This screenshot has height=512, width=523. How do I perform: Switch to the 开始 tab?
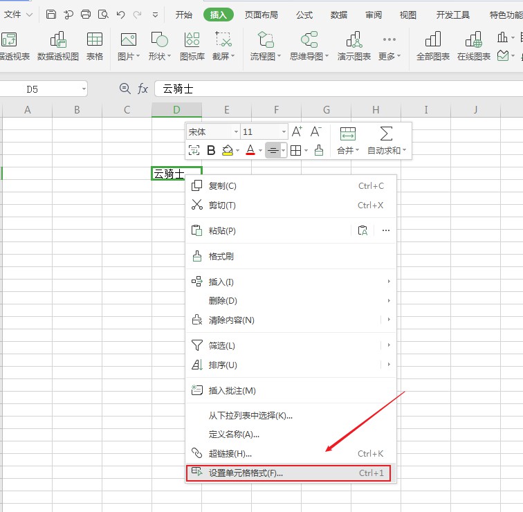(x=184, y=15)
